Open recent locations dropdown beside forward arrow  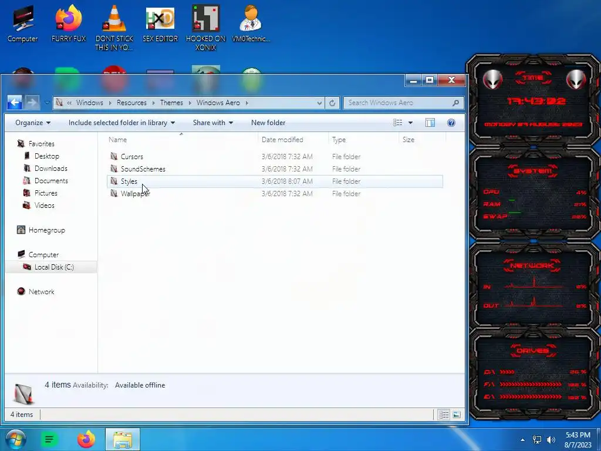click(47, 103)
